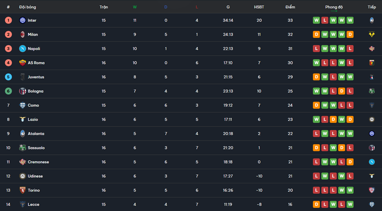Viewport: 382px width, 211px height.
Task: Click the Trận column header
Action: (x=104, y=7)
